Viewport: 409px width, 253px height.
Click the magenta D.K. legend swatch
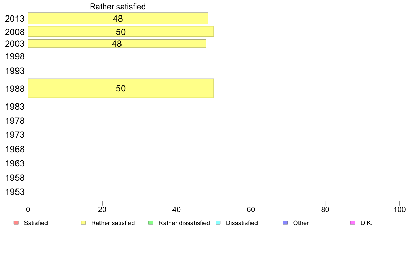[x=353, y=223]
